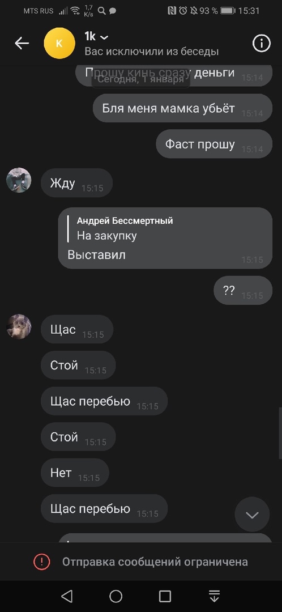Tap the yellow K chat avatar

59,43
